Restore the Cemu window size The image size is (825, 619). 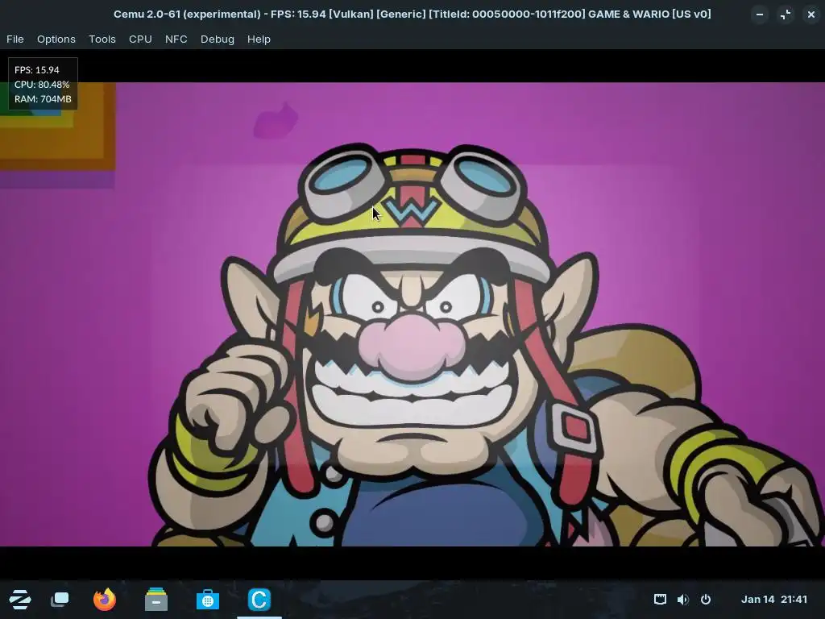[x=786, y=15]
